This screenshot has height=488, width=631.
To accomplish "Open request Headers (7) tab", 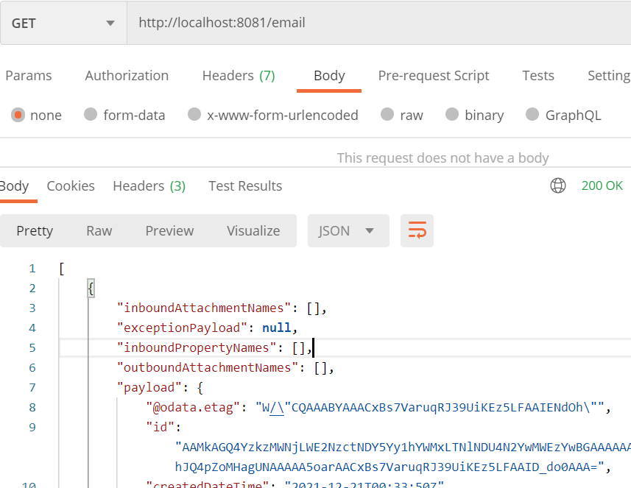I will coord(238,76).
